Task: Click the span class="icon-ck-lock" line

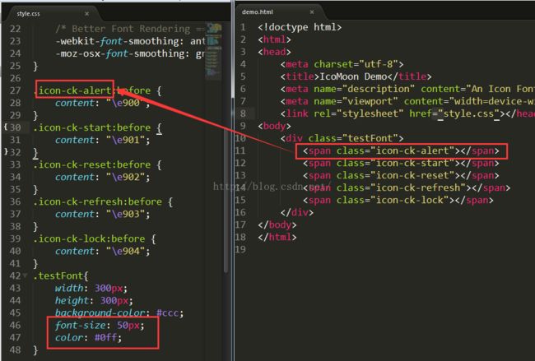Action: 398,200
